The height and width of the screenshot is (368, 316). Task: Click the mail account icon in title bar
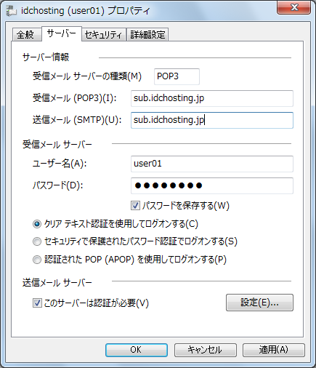click(x=12, y=11)
